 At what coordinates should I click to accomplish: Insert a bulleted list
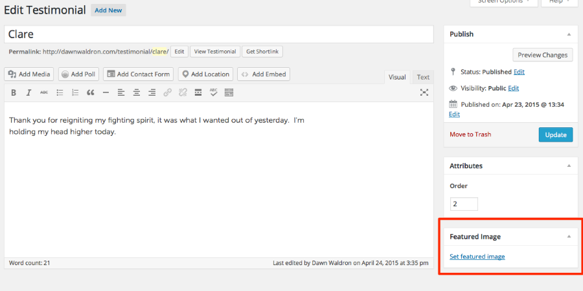(60, 92)
